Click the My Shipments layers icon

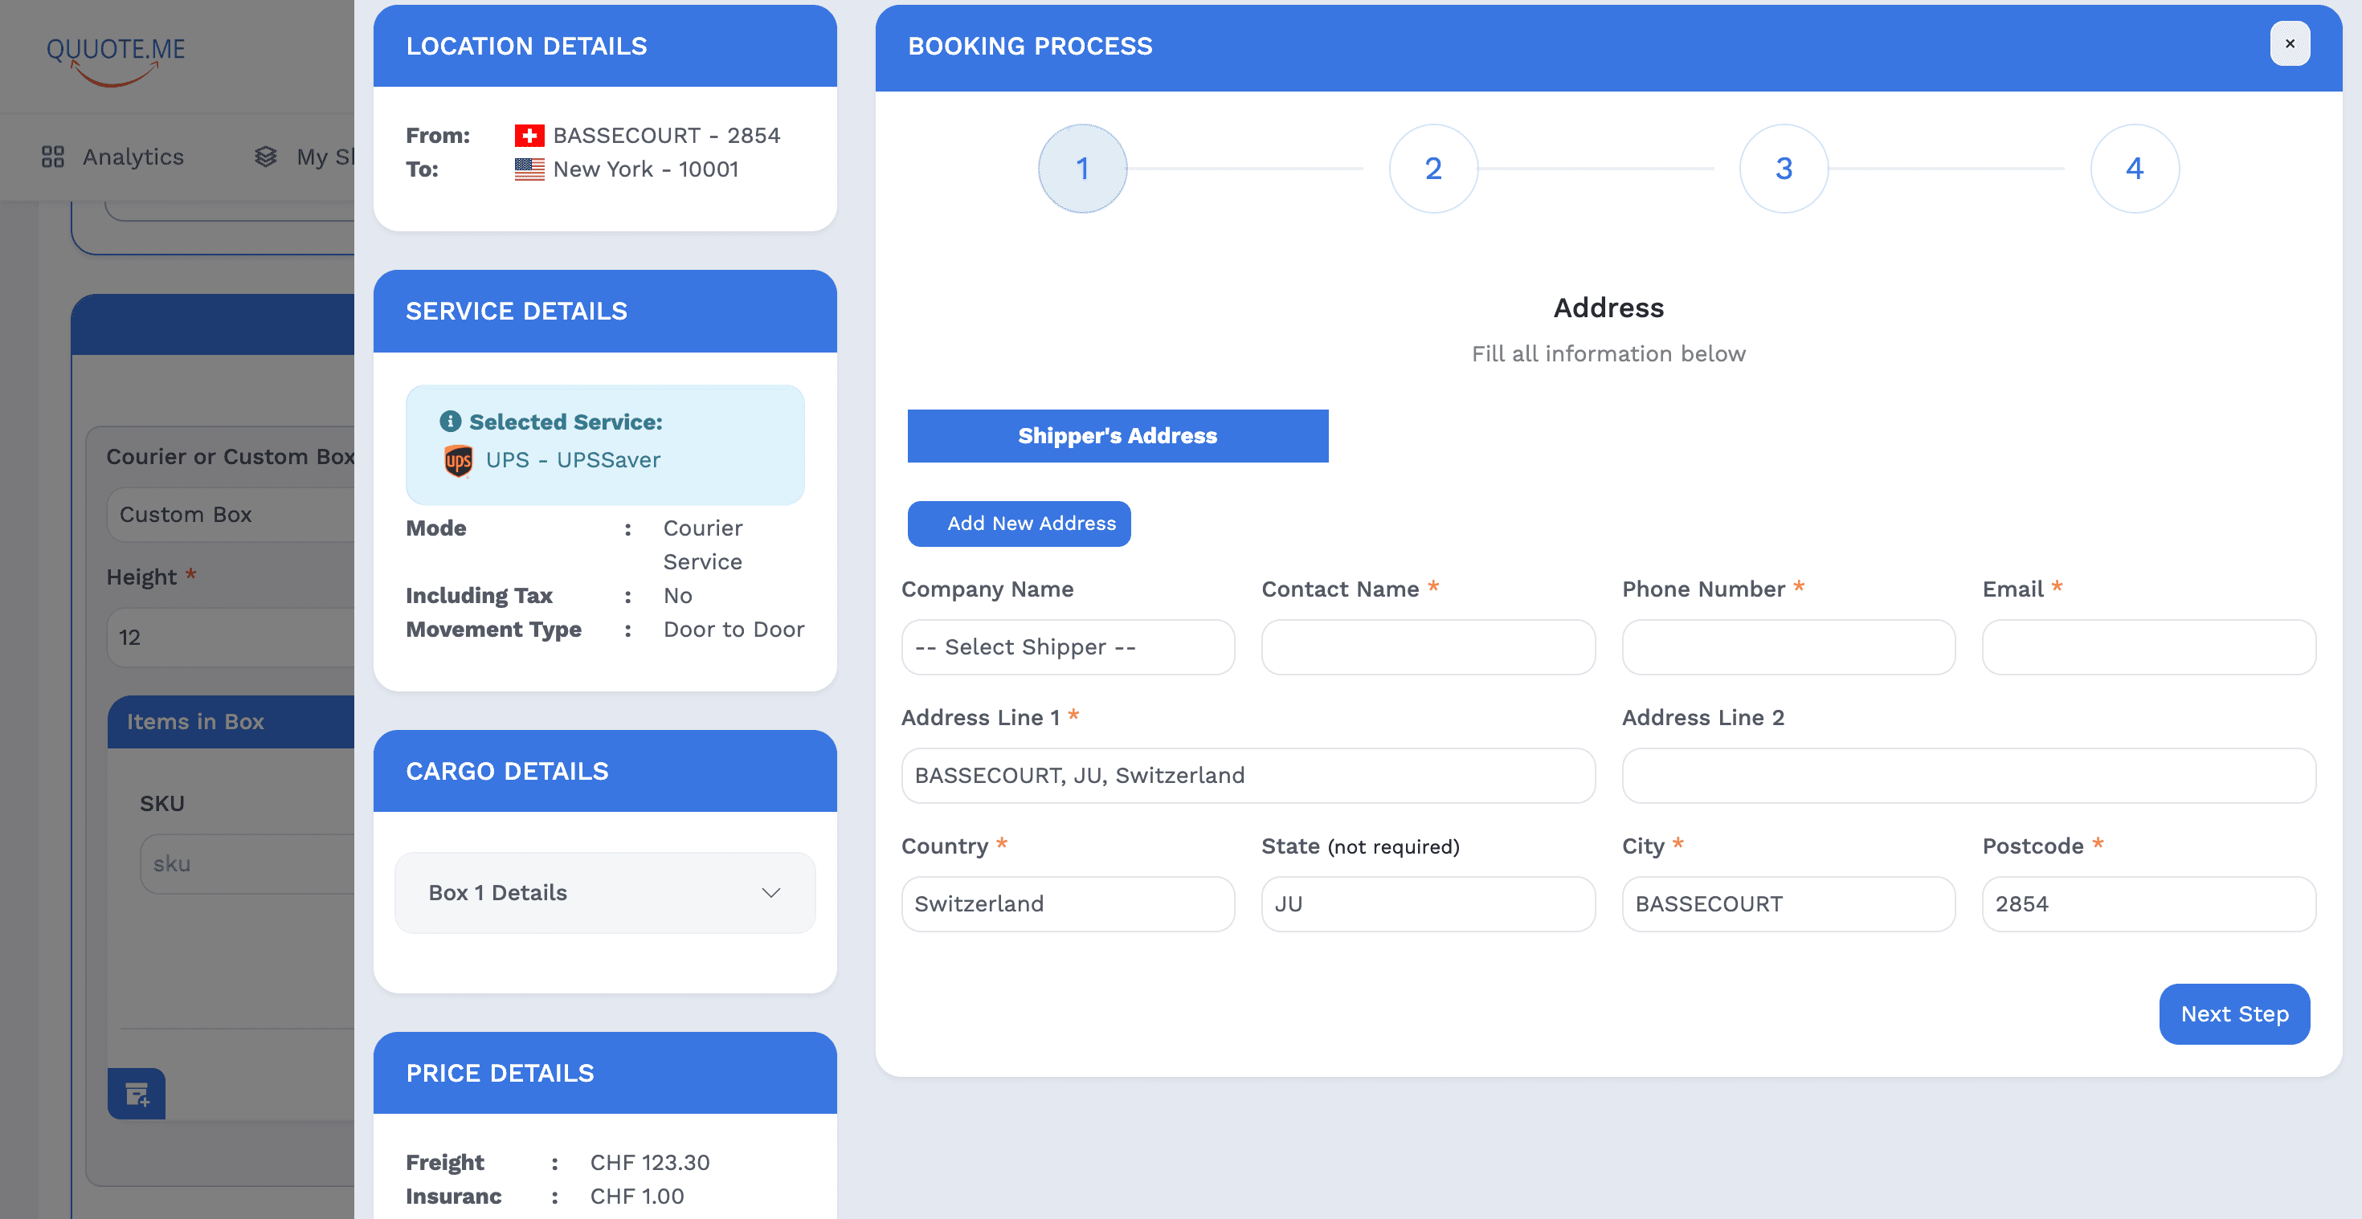coord(266,157)
